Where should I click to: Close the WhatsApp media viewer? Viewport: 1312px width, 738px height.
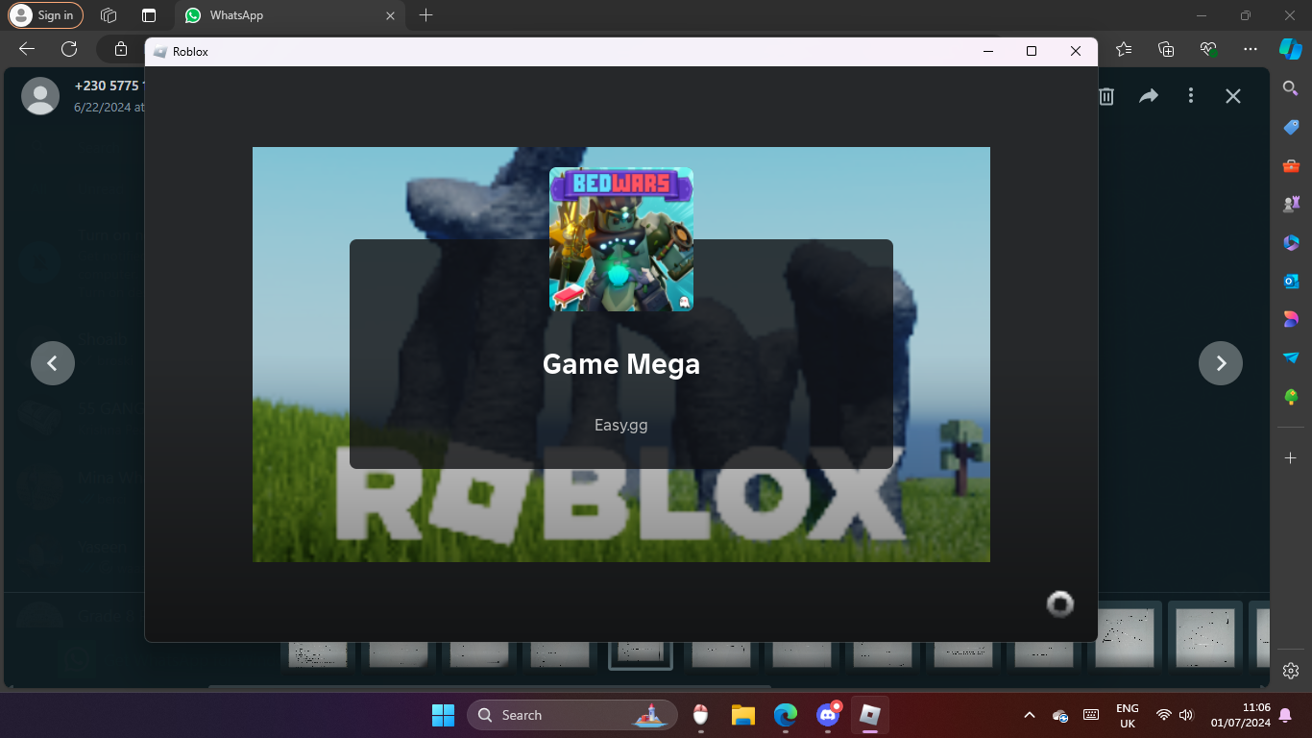[1233, 96]
